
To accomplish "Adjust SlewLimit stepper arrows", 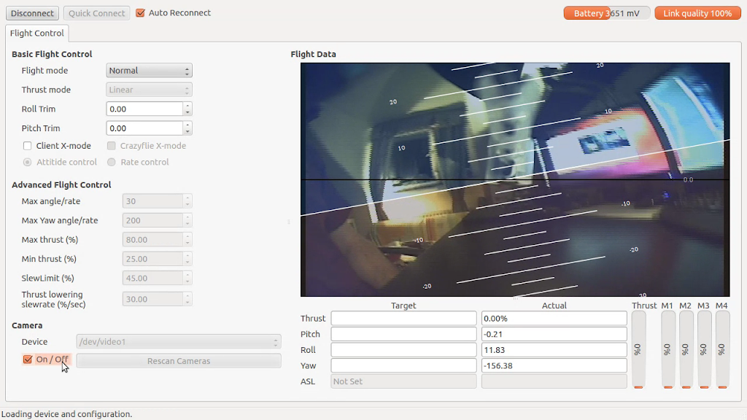I will click(x=187, y=278).
